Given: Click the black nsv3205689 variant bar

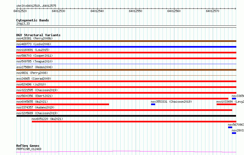Looking at the screenshot, I should tap(126, 116).
